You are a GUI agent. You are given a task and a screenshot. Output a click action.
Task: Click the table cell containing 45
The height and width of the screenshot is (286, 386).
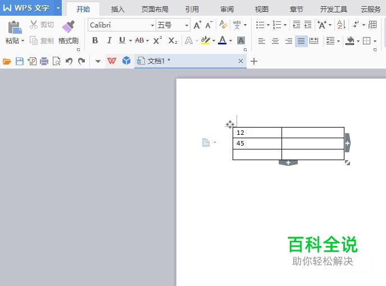[x=257, y=143]
